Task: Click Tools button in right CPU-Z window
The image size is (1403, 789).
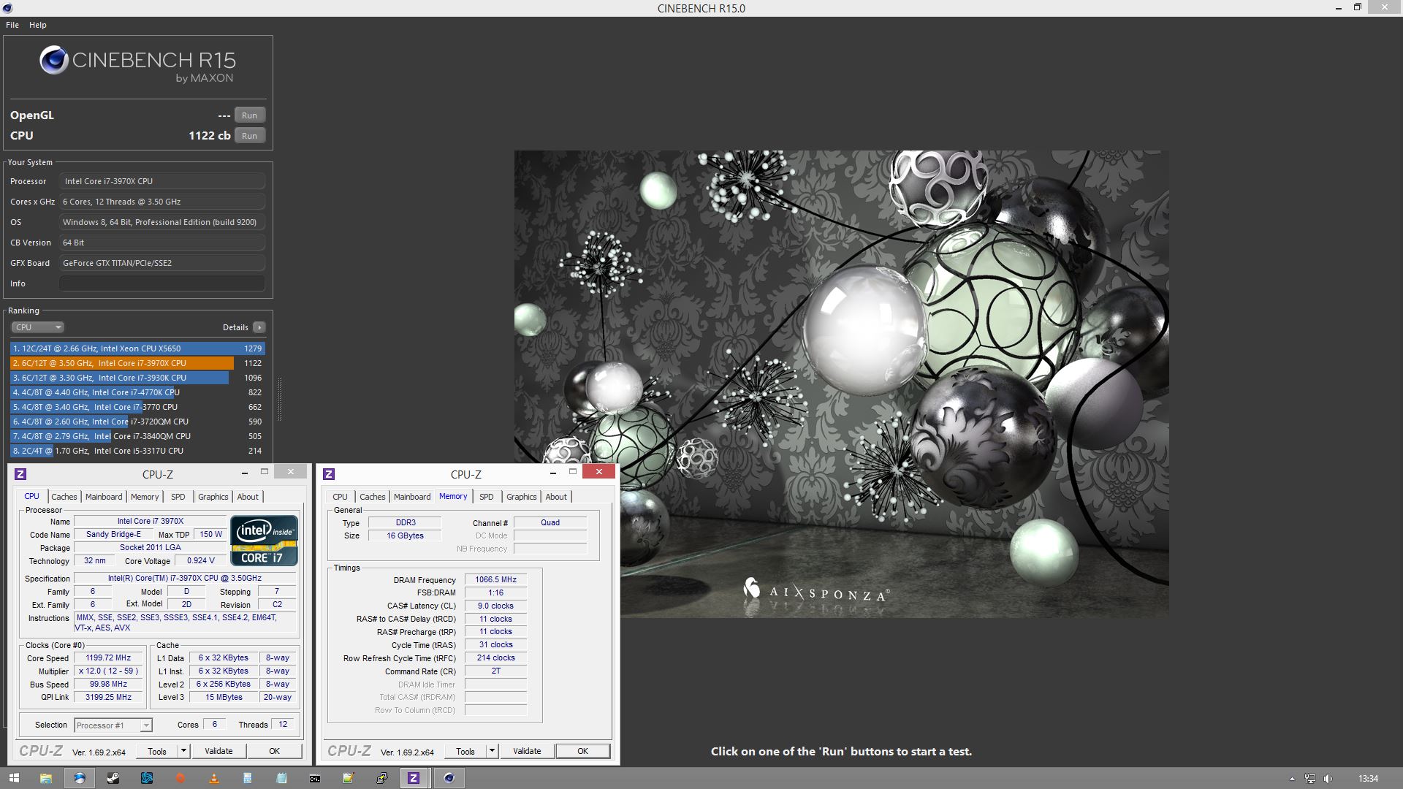Action: 465,751
